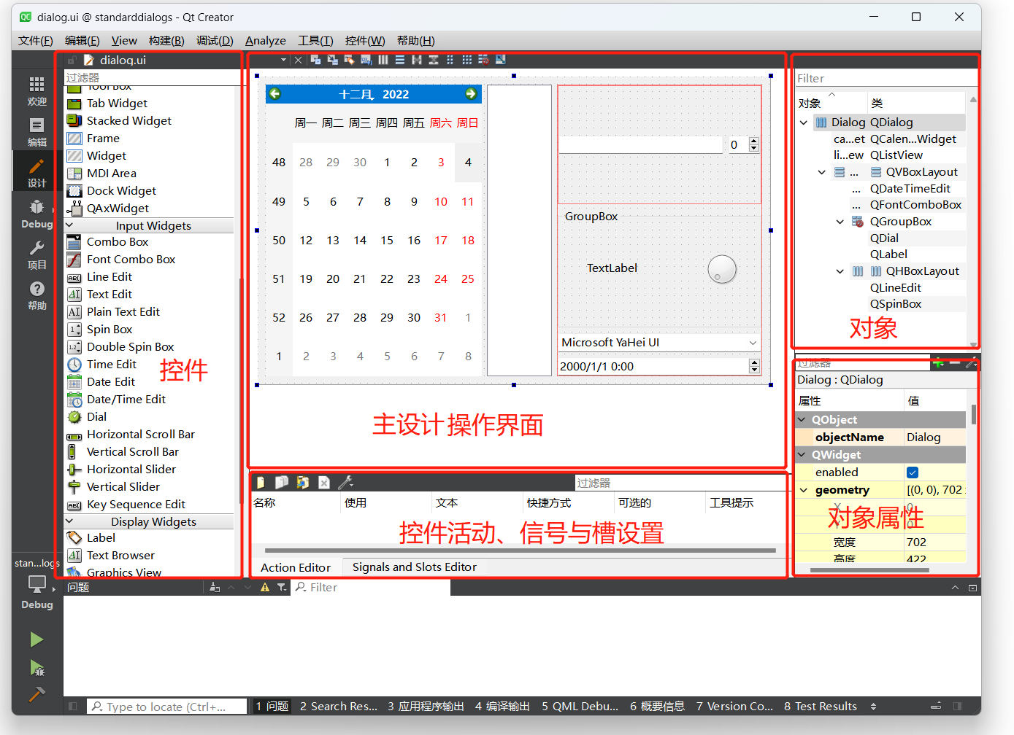Collapse the QVBoxLayout tree node

pyautogui.click(x=822, y=172)
